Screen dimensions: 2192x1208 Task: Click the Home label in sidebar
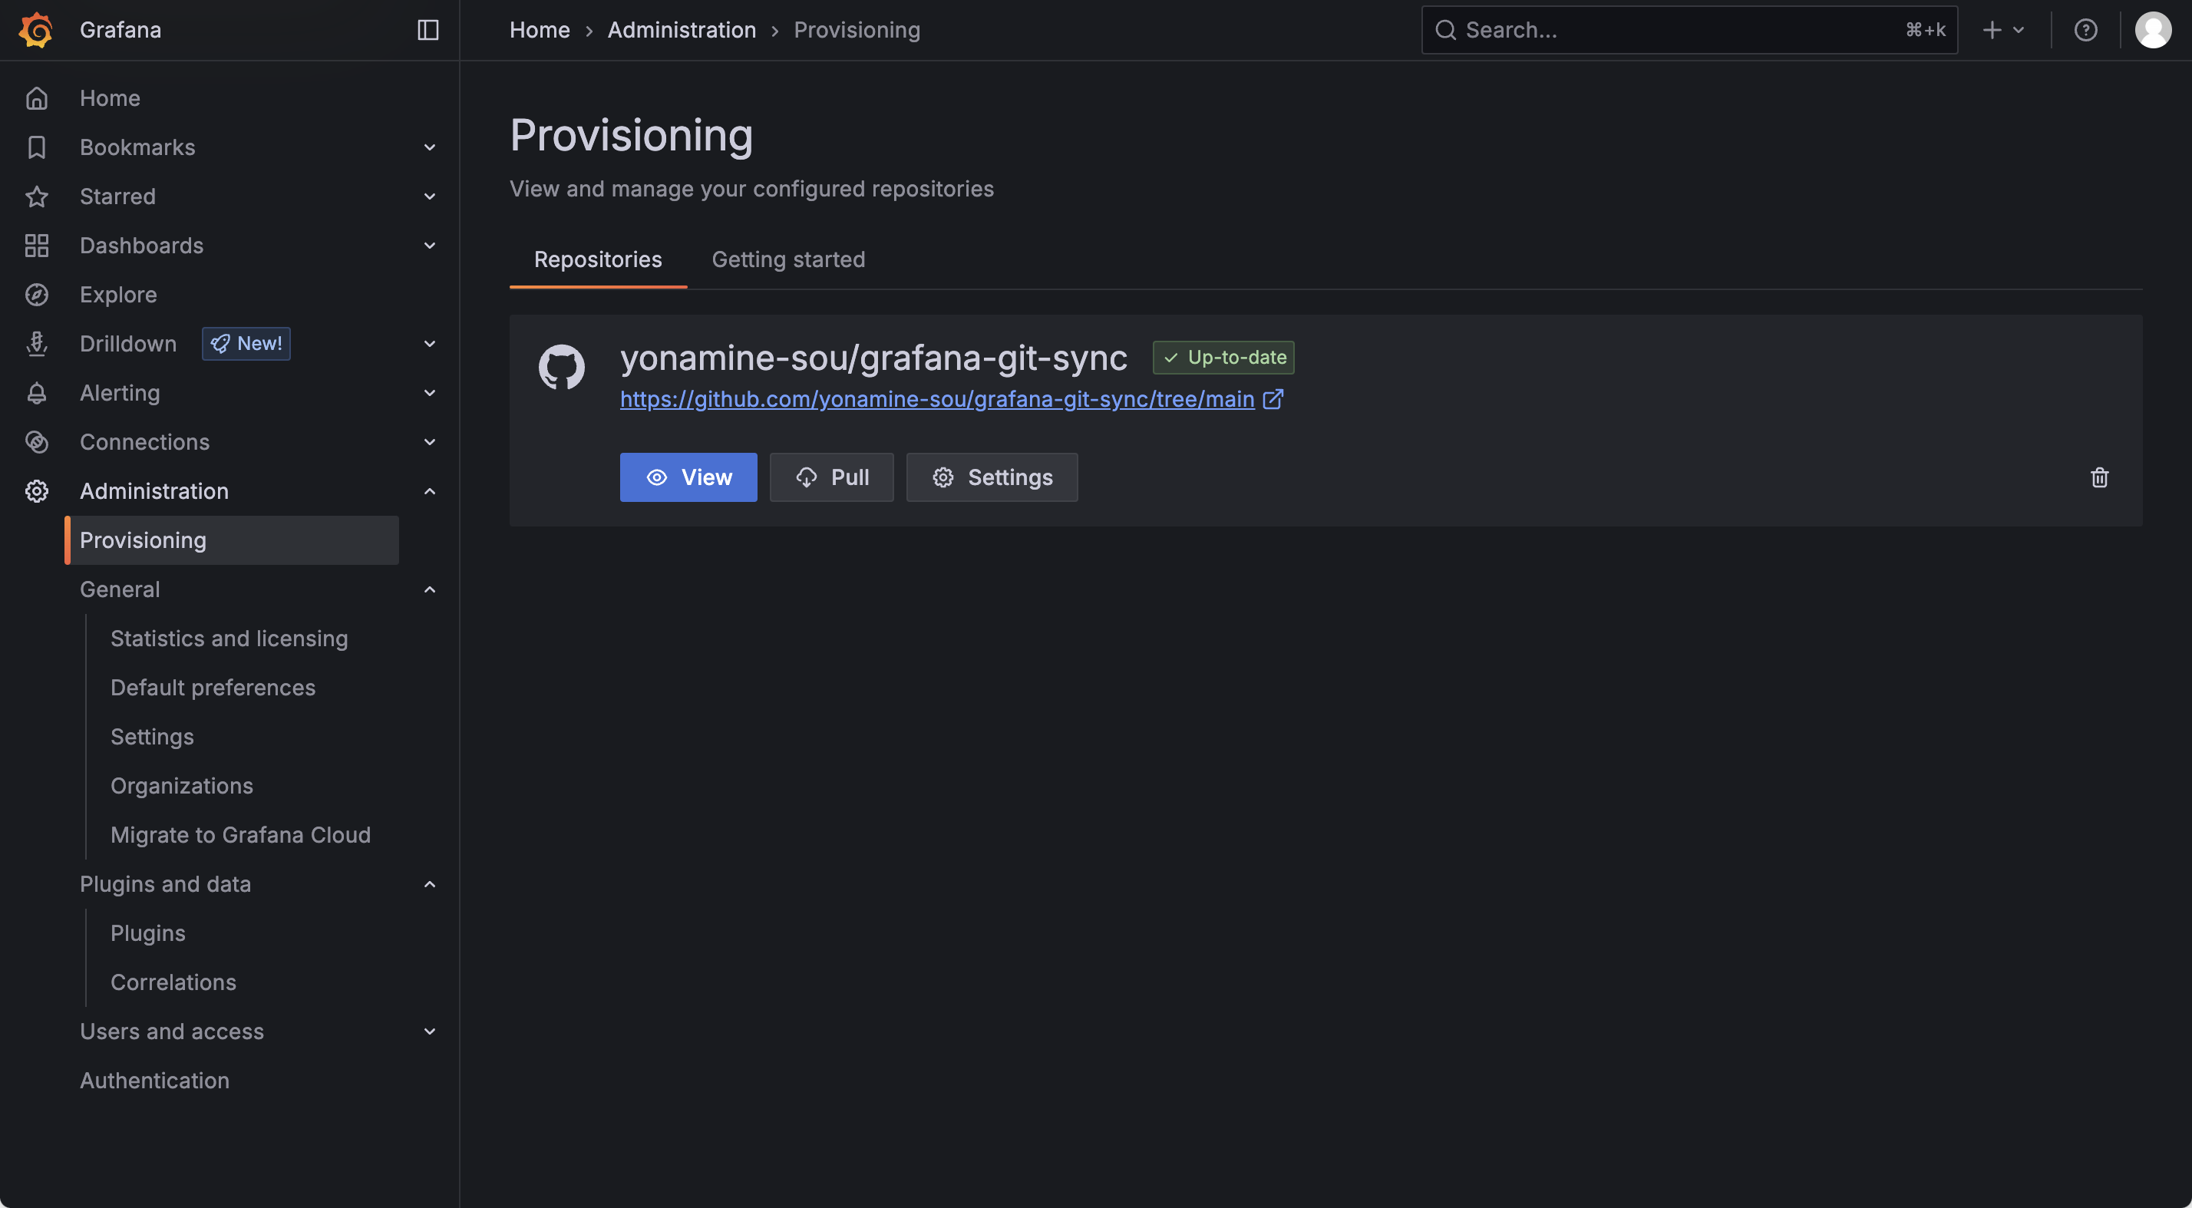pyautogui.click(x=110, y=97)
